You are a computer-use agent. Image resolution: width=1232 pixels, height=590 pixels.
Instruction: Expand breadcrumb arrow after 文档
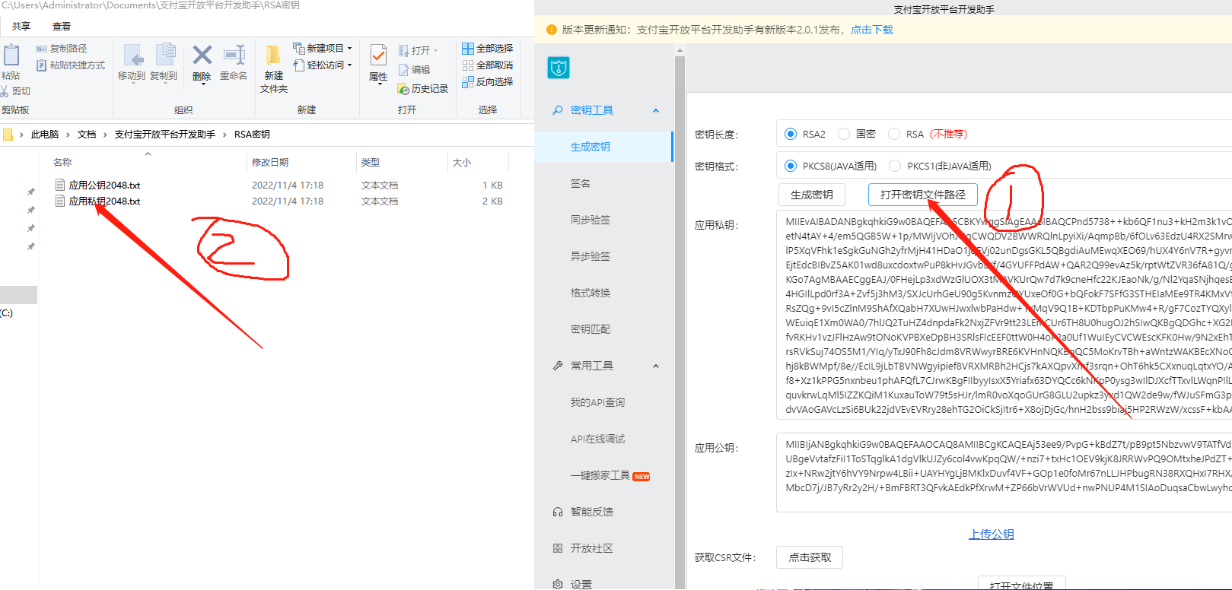click(x=106, y=135)
